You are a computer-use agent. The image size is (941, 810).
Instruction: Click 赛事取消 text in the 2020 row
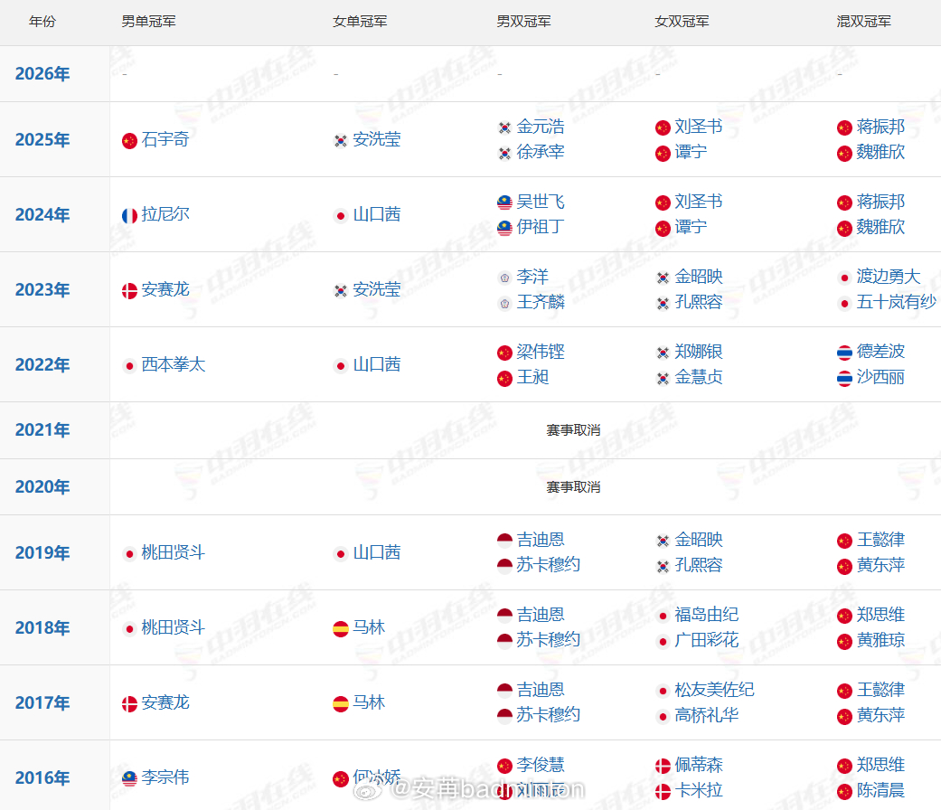tap(573, 487)
